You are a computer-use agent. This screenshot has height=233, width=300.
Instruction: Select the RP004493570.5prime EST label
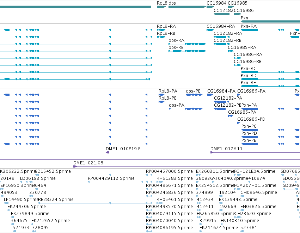pyautogui.click(x=169, y=207)
